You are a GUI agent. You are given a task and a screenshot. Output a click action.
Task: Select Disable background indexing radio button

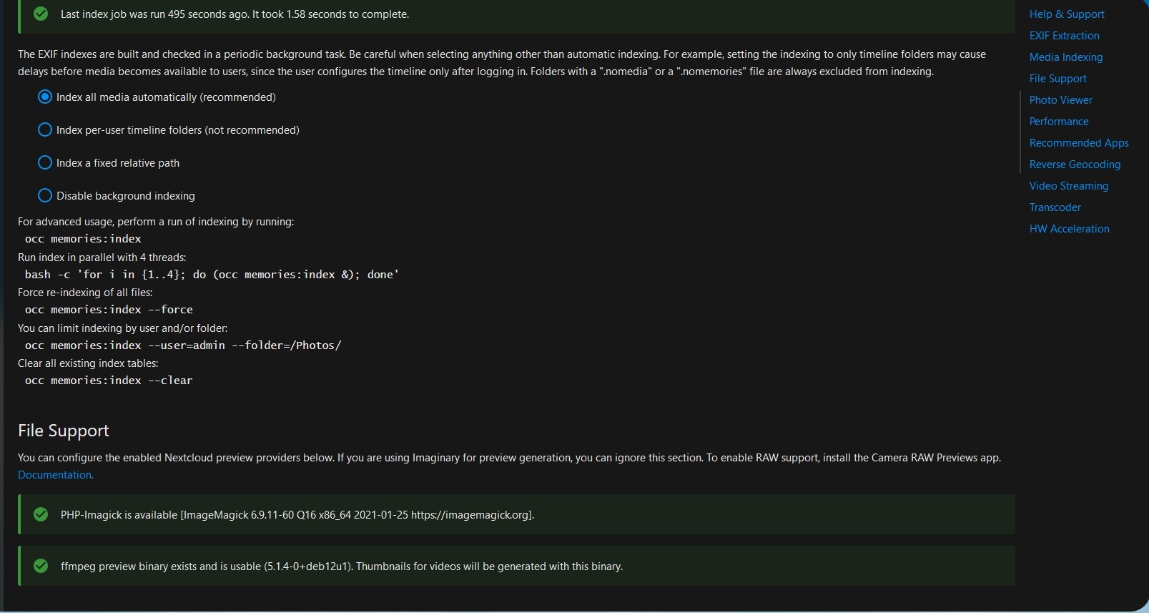pos(45,195)
